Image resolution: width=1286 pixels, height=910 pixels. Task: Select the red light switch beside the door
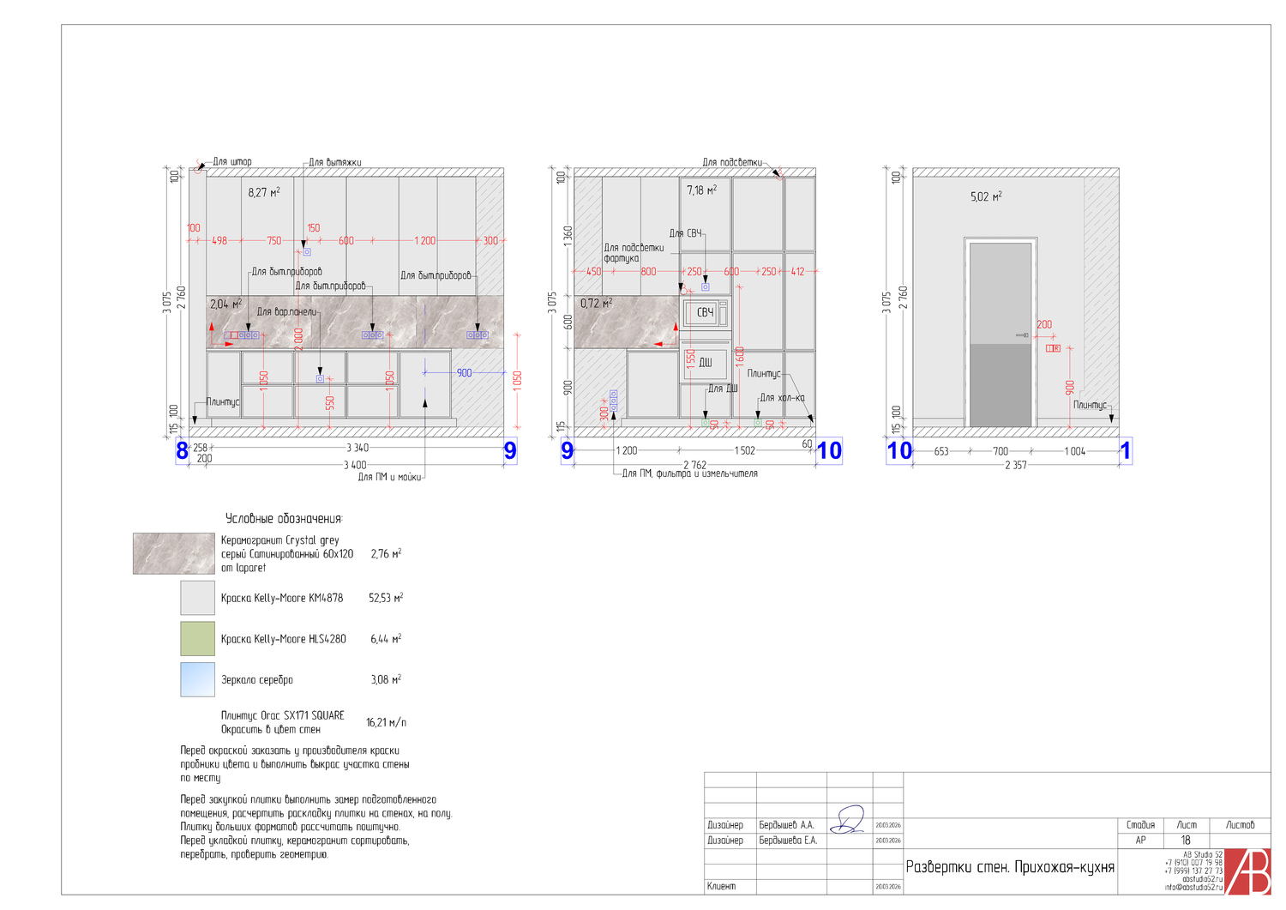click(1053, 348)
